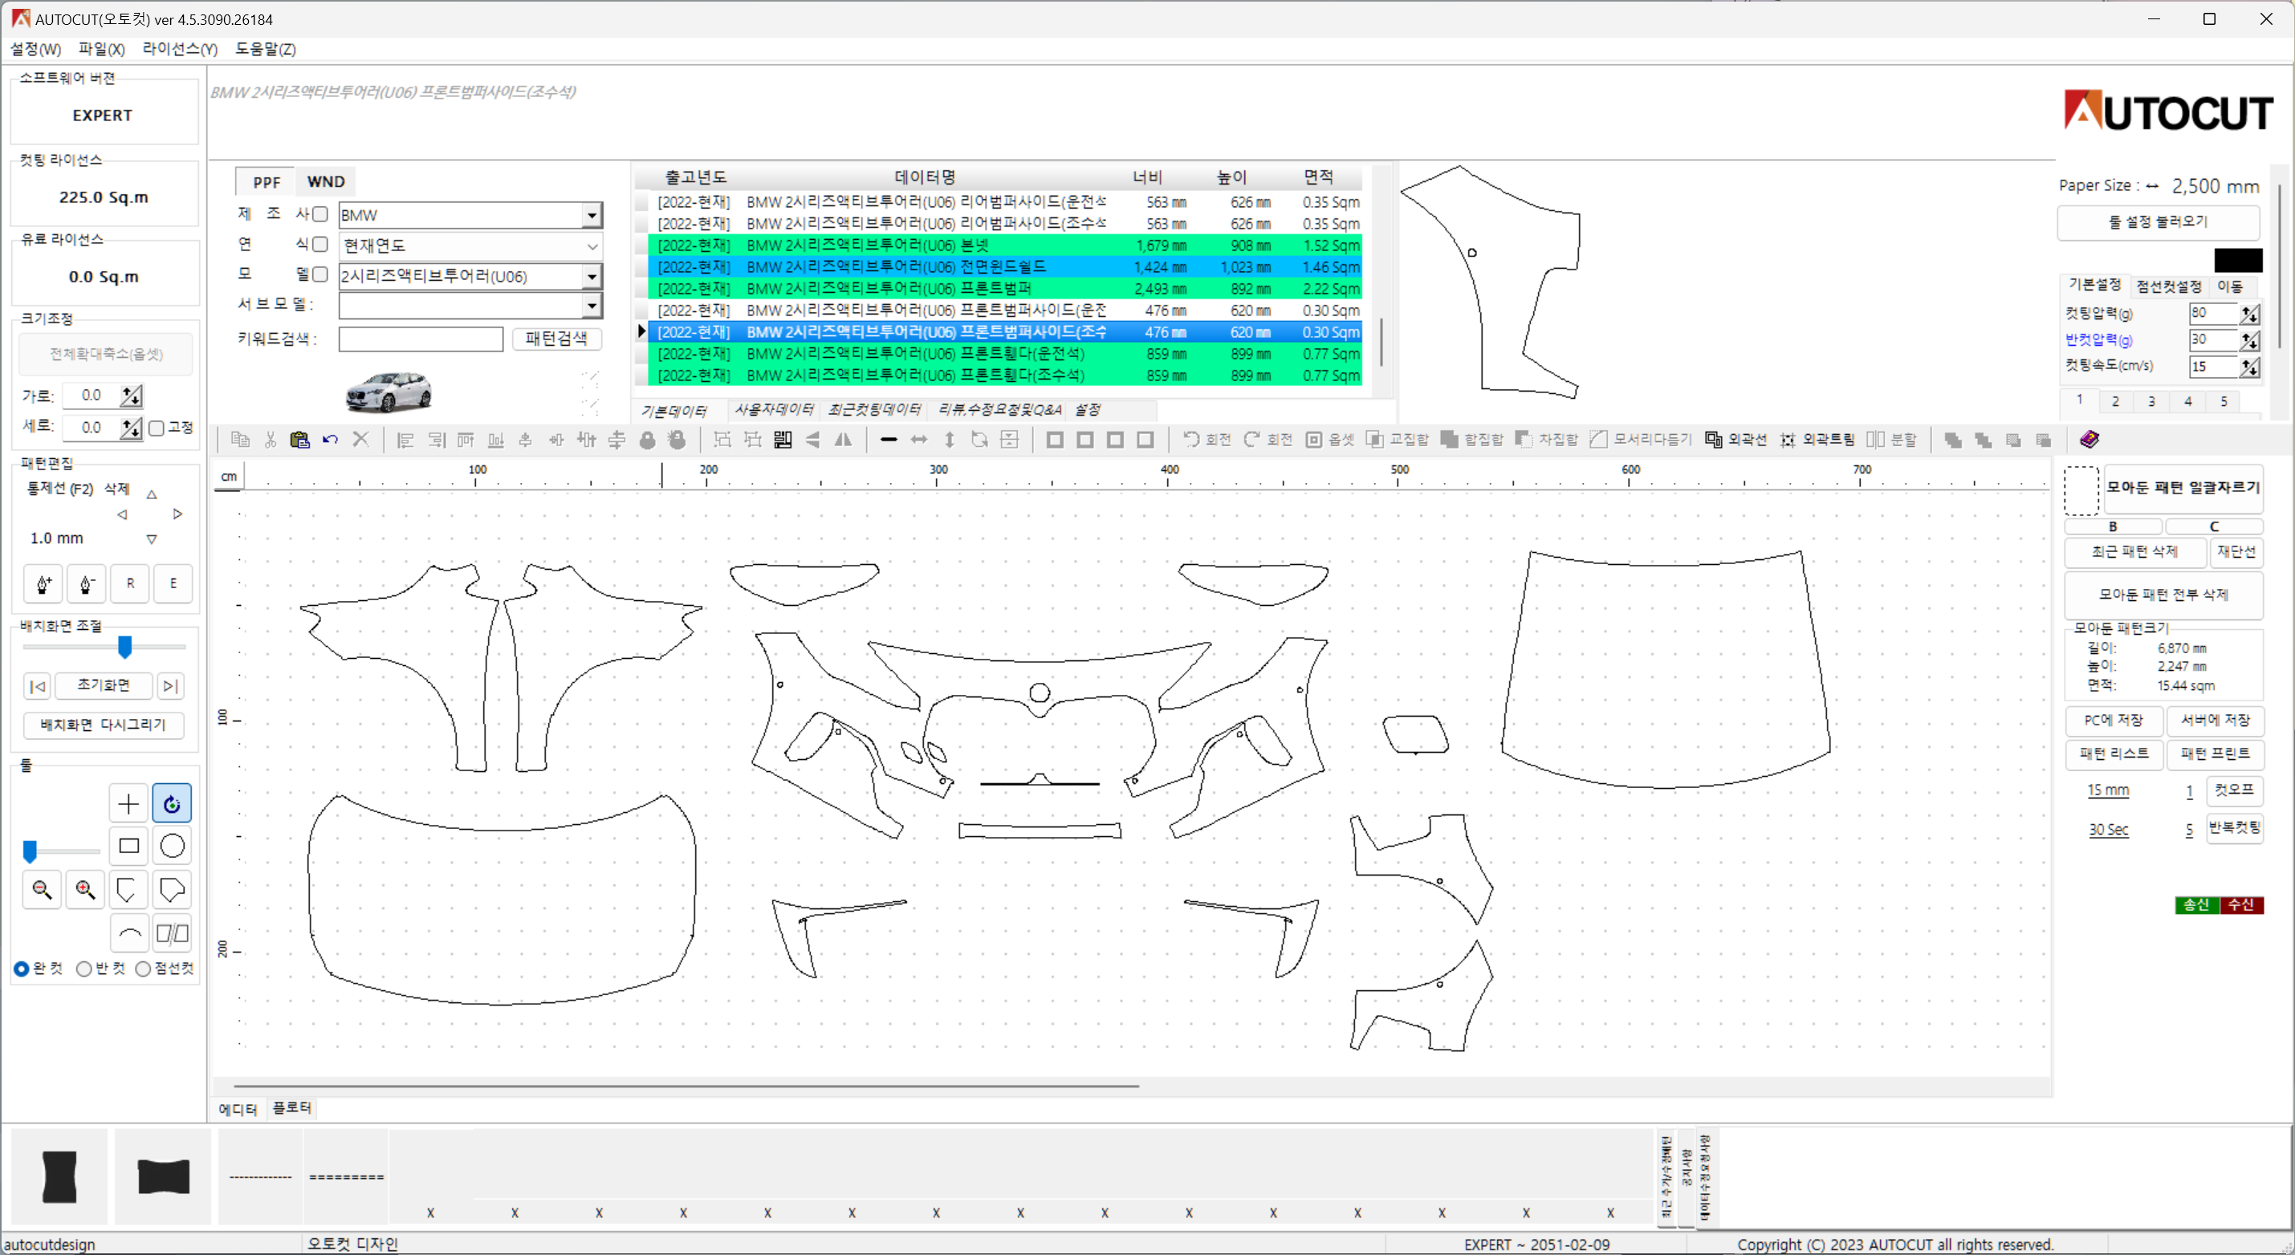Click the blue undo arrow icon
Screen dimensions: 2295x1255
(x=331, y=439)
